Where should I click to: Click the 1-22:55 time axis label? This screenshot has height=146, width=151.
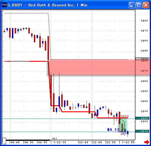click(x=128, y=142)
